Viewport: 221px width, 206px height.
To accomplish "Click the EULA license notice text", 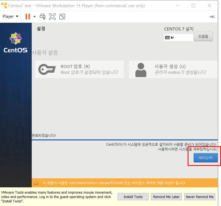I will pos(114,183).
